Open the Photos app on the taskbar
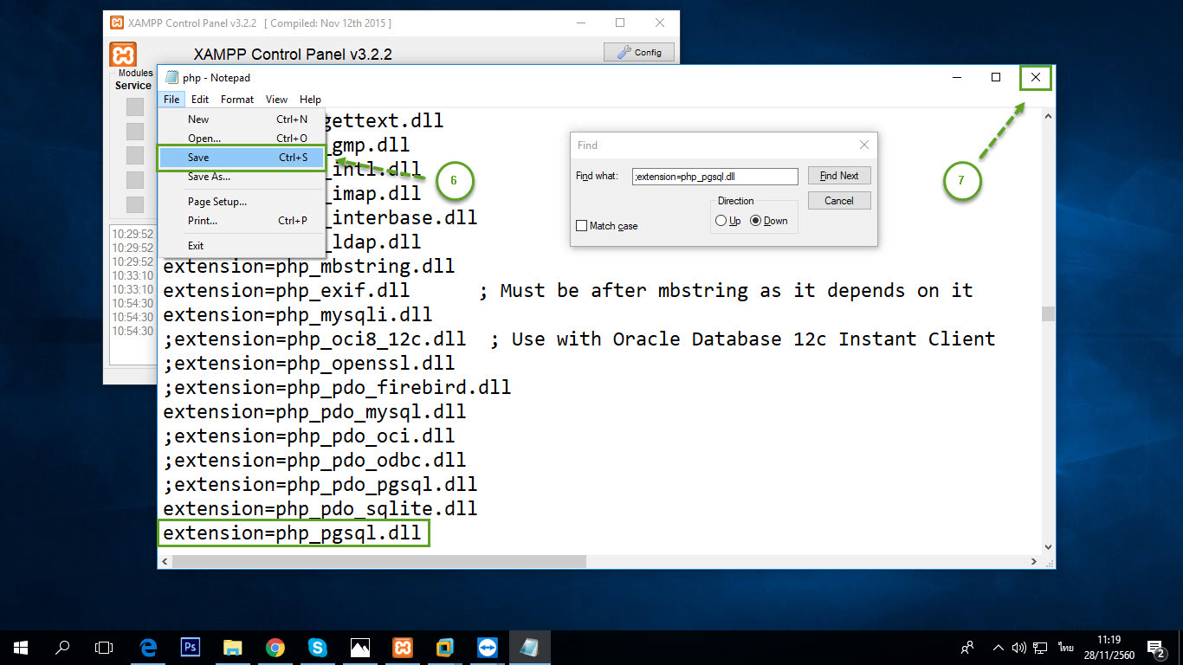This screenshot has width=1183, height=665. 360,647
